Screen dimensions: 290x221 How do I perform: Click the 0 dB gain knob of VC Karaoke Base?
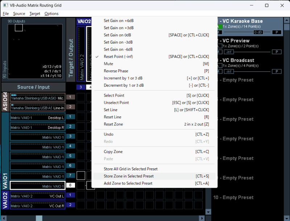[x=258, y=32]
